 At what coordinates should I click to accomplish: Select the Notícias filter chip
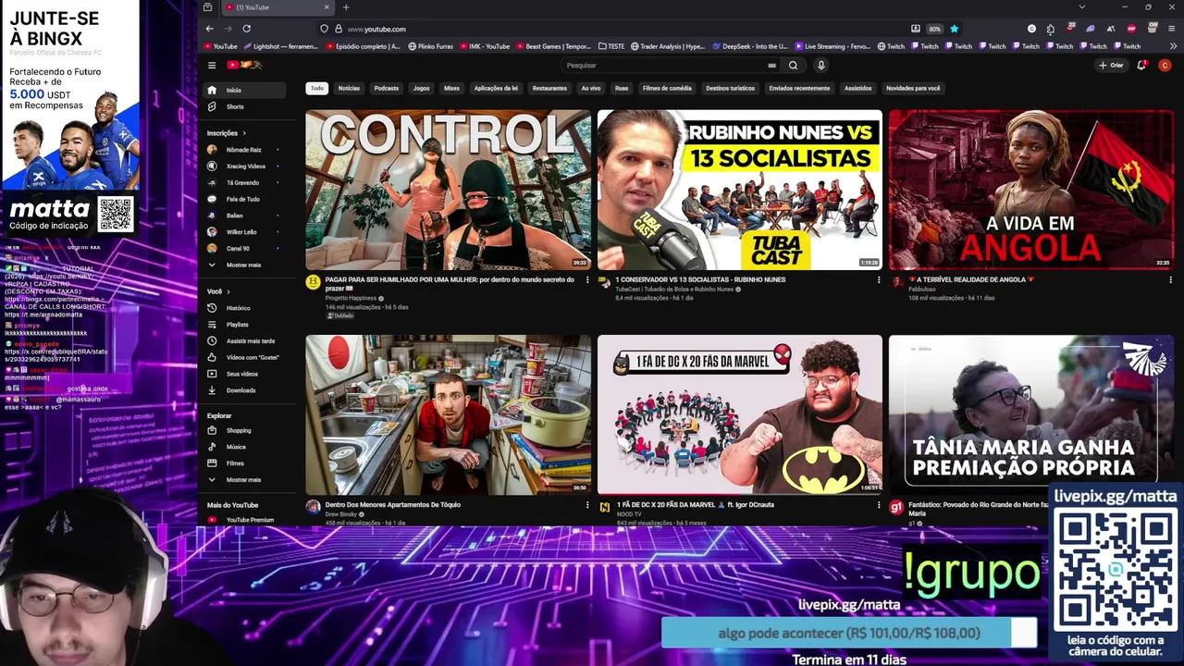tap(349, 88)
